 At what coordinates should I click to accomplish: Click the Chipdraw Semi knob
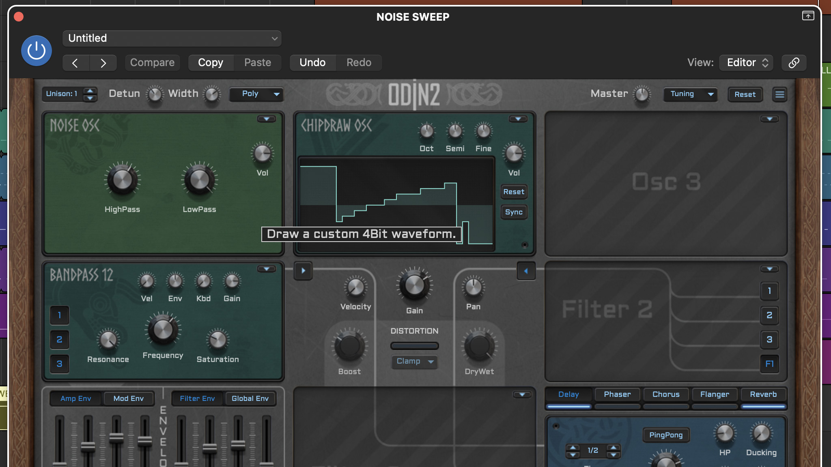455,131
